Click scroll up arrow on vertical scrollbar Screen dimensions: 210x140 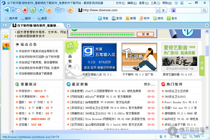click(207, 31)
